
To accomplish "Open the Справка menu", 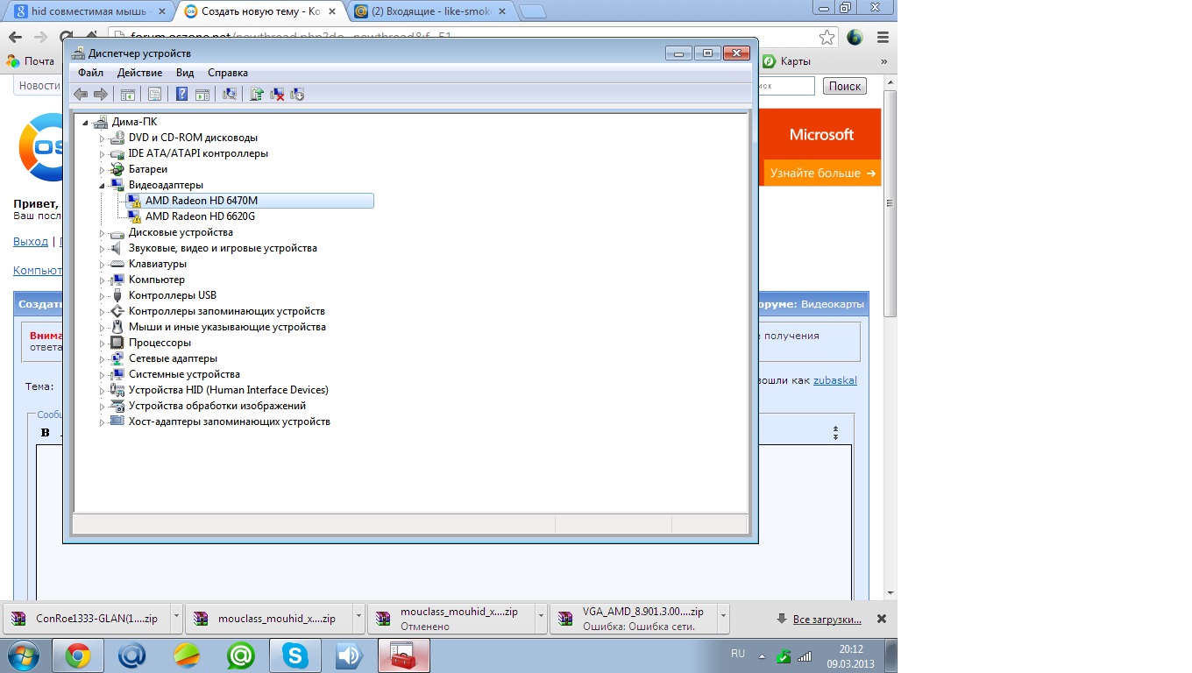I will (x=228, y=73).
